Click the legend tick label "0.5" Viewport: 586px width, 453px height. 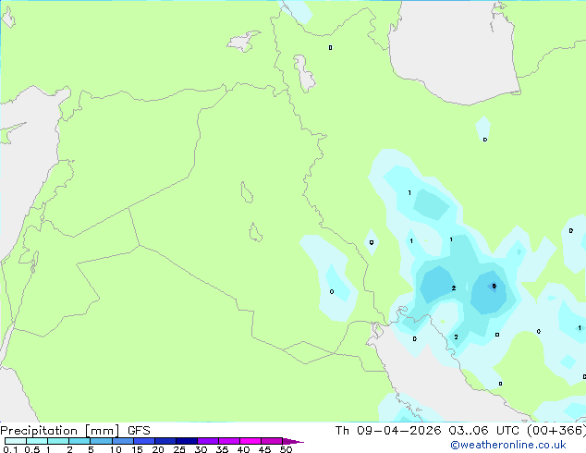pyautogui.click(x=32, y=449)
